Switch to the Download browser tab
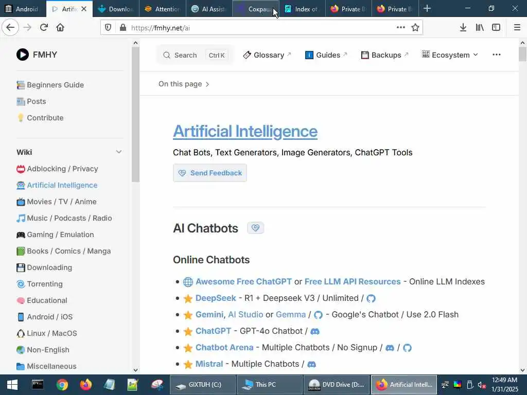Viewport: 527px width, 395px height. pyautogui.click(x=116, y=9)
